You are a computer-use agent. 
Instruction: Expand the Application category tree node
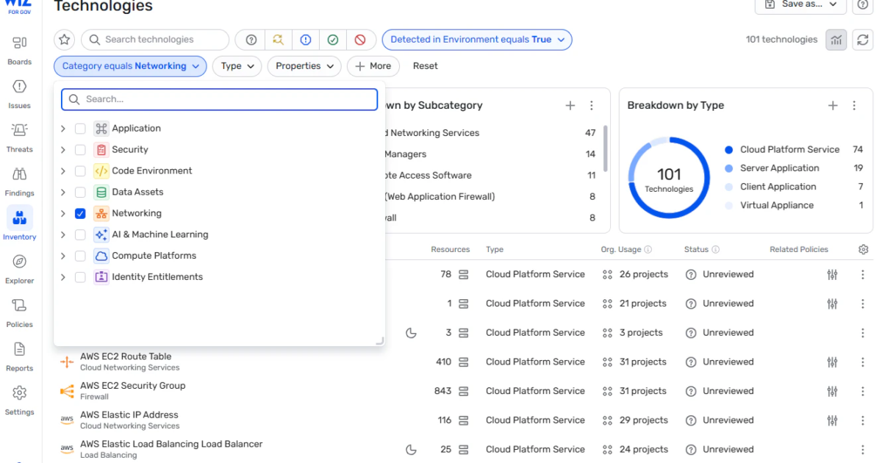tap(63, 129)
